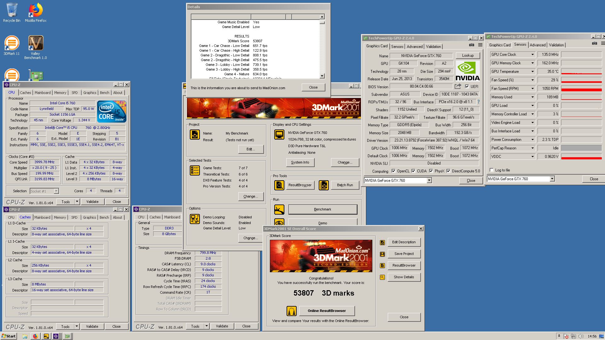Click the GPU-Z camera screenshot icon in Graphics Card window
605x340 pixels.
pyautogui.click(x=472, y=45)
